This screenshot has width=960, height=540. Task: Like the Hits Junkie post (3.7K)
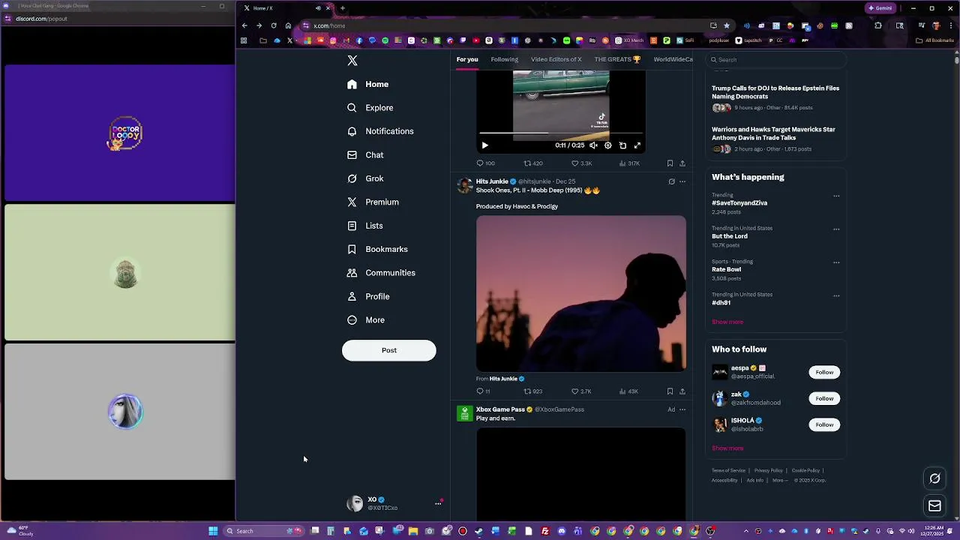581,391
